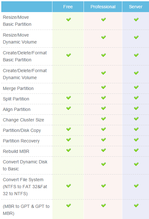Select the Server column header
Screen dimensions: 149x219
point(136,7)
